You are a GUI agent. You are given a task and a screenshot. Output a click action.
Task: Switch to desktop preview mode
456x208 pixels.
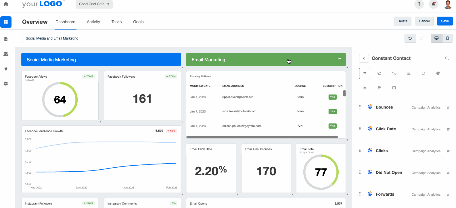[x=436, y=38]
